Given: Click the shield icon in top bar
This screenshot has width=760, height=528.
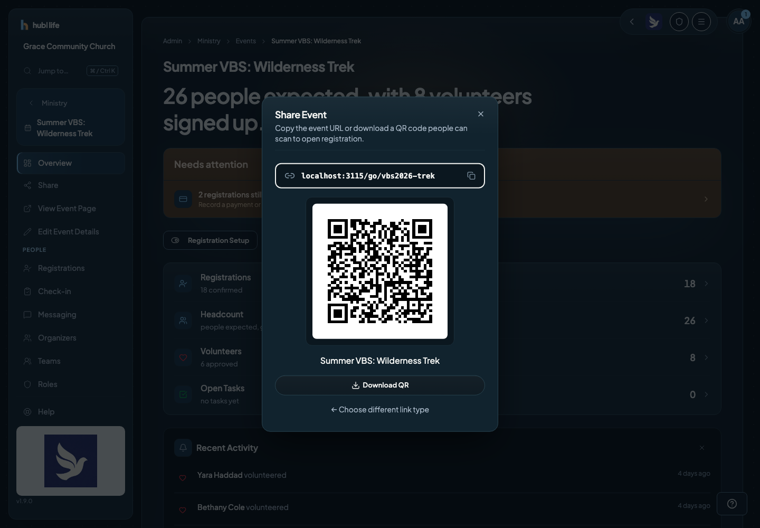Looking at the screenshot, I should pyautogui.click(x=679, y=22).
